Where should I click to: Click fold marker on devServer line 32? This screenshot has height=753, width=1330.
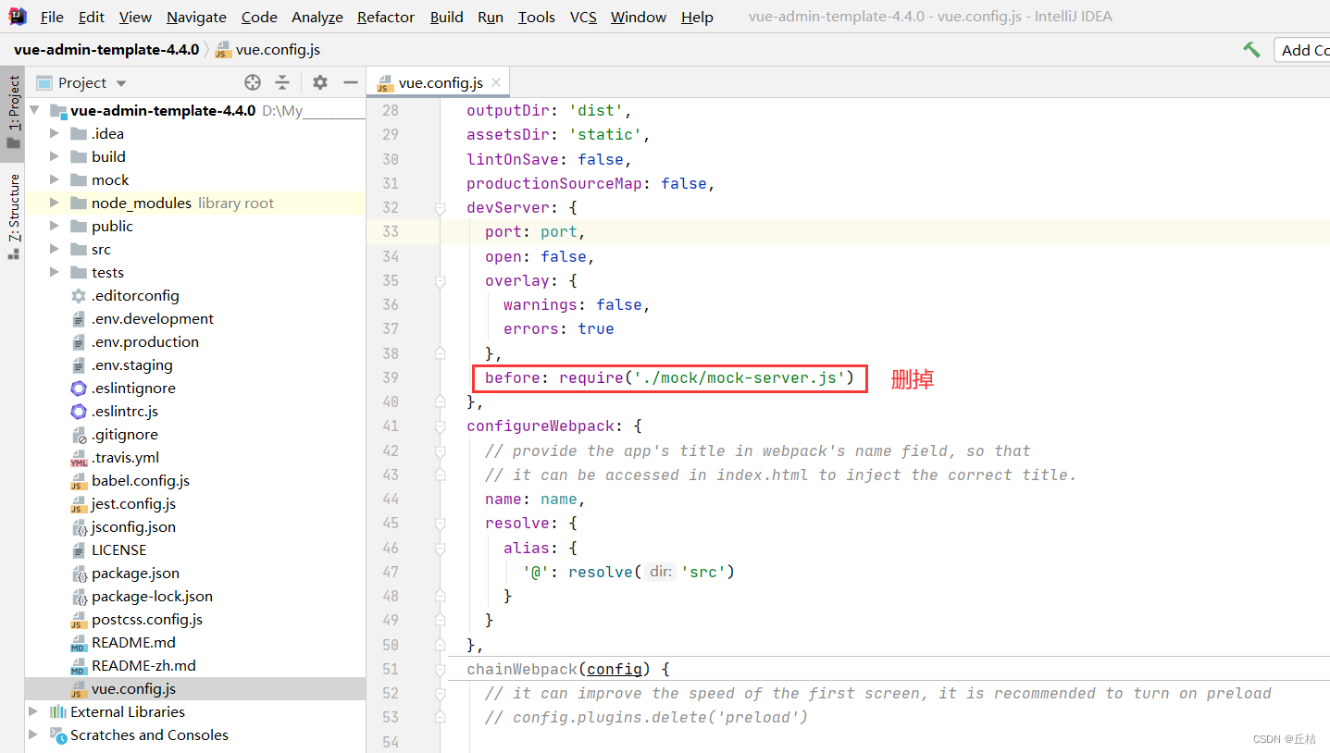pos(441,208)
